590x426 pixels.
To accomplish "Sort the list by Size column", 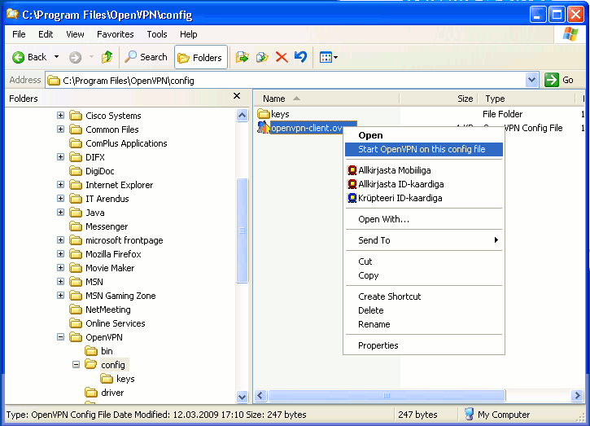I will tap(439, 99).
